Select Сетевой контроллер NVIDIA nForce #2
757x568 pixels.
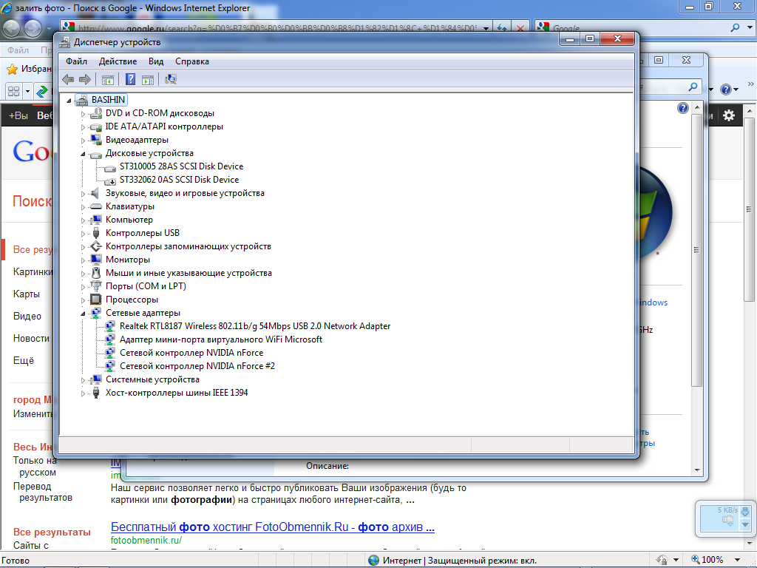coord(197,366)
